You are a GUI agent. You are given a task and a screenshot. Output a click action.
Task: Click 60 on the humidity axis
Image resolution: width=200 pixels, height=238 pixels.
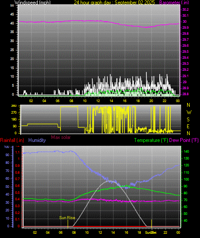coord(7,179)
